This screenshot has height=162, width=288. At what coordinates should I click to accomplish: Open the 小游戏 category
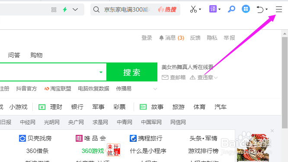click(x=18, y=107)
